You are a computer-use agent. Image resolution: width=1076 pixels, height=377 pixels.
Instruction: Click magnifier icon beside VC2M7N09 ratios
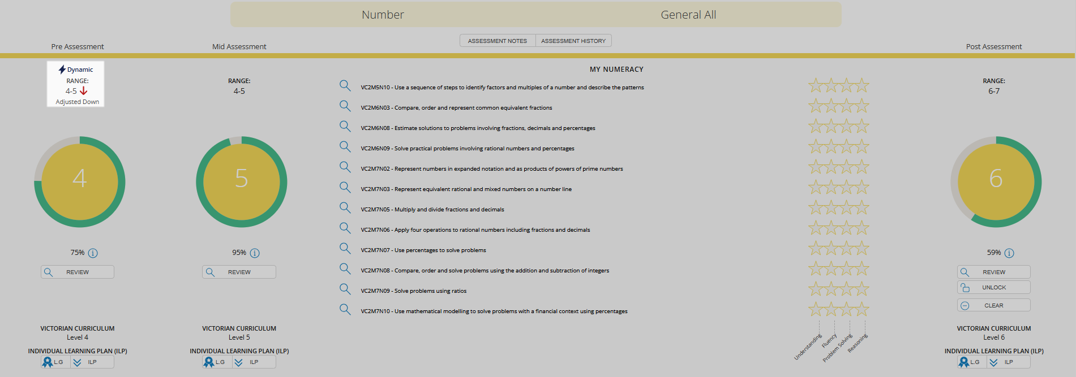pyautogui.click(x=345, y=289)
